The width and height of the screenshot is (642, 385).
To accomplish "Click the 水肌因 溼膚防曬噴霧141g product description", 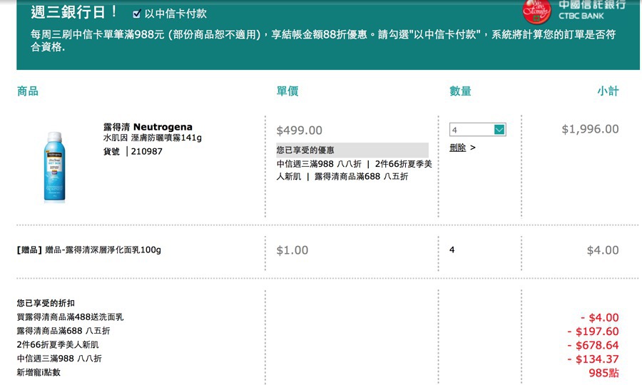I will (153, 138).
